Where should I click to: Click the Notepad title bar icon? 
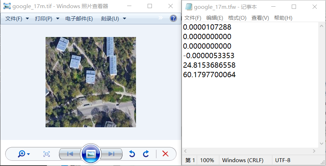click(189, 7)
